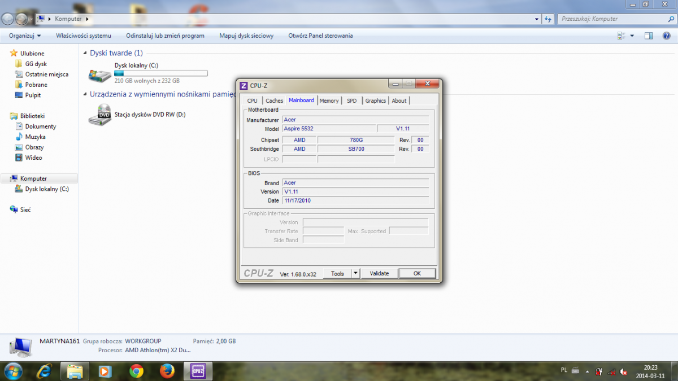Open the Wideo library
Screen dimensions: 678x381
(33, 157)
